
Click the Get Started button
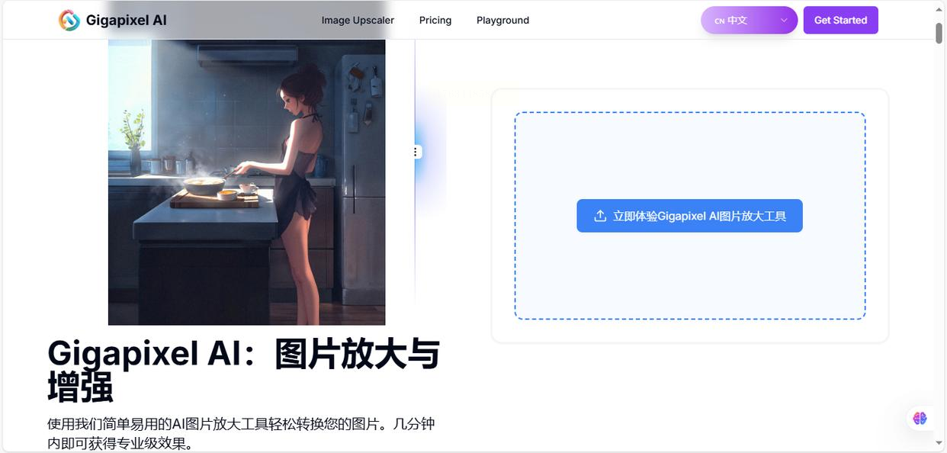pyautogui.click(x=840, y=21)
